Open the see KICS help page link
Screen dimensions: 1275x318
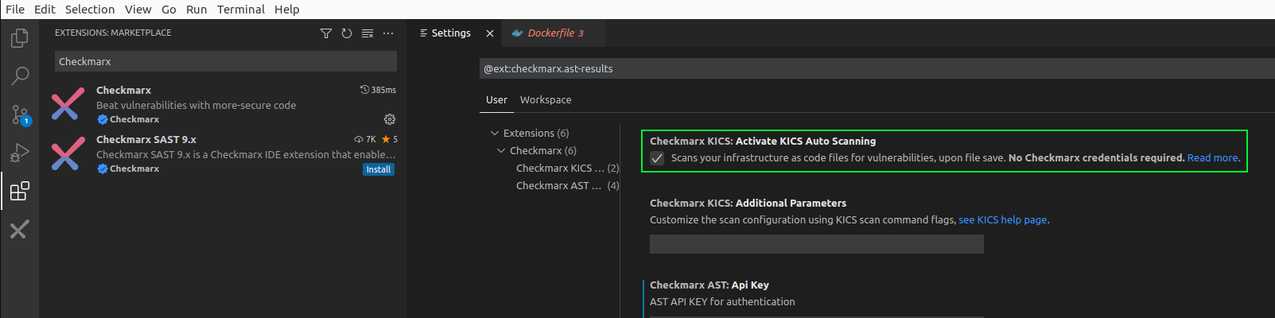(1003, 220)
